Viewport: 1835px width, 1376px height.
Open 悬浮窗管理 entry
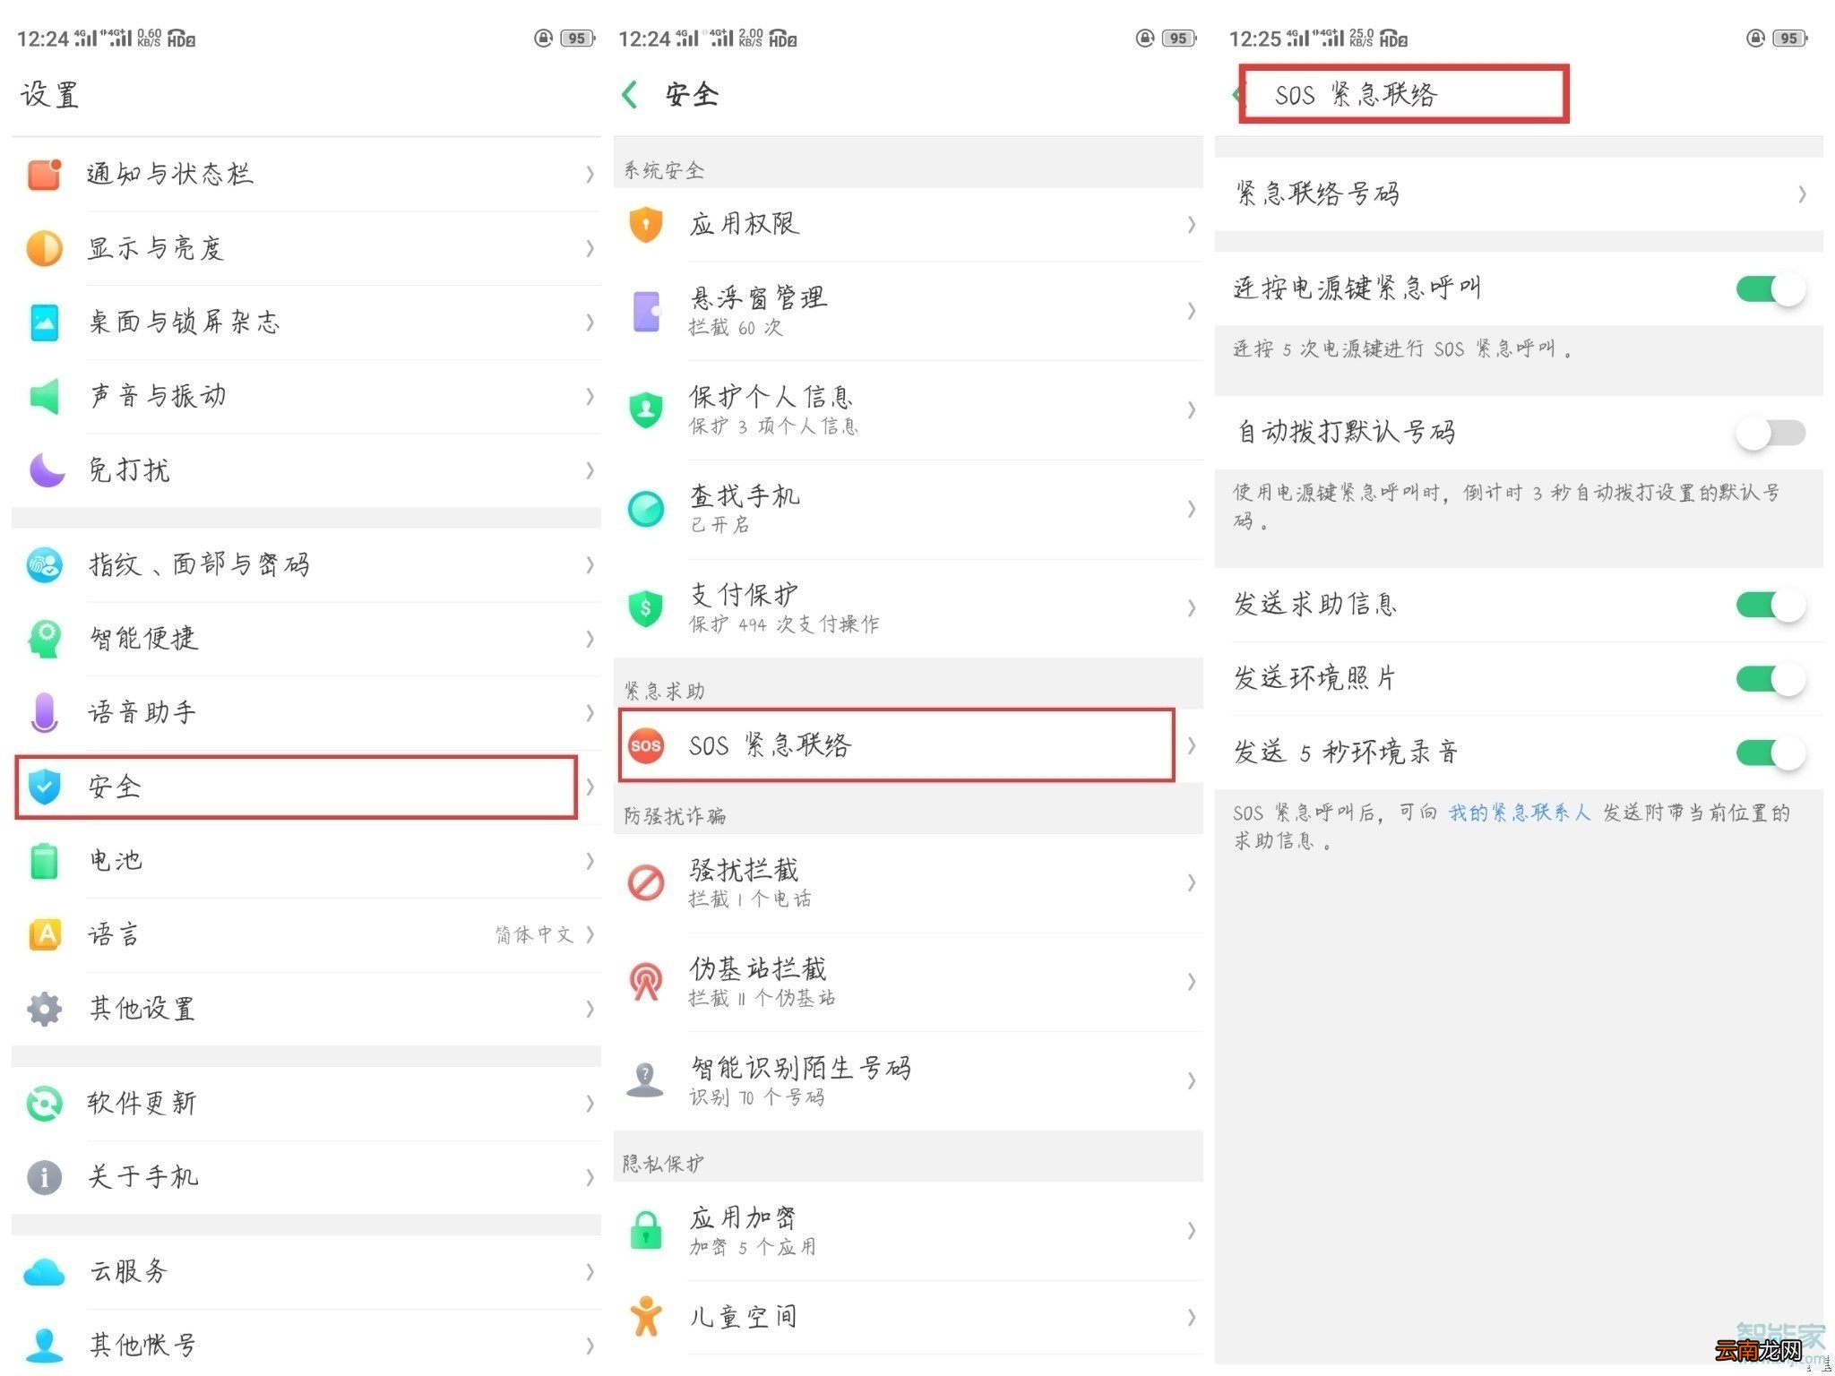908,311
